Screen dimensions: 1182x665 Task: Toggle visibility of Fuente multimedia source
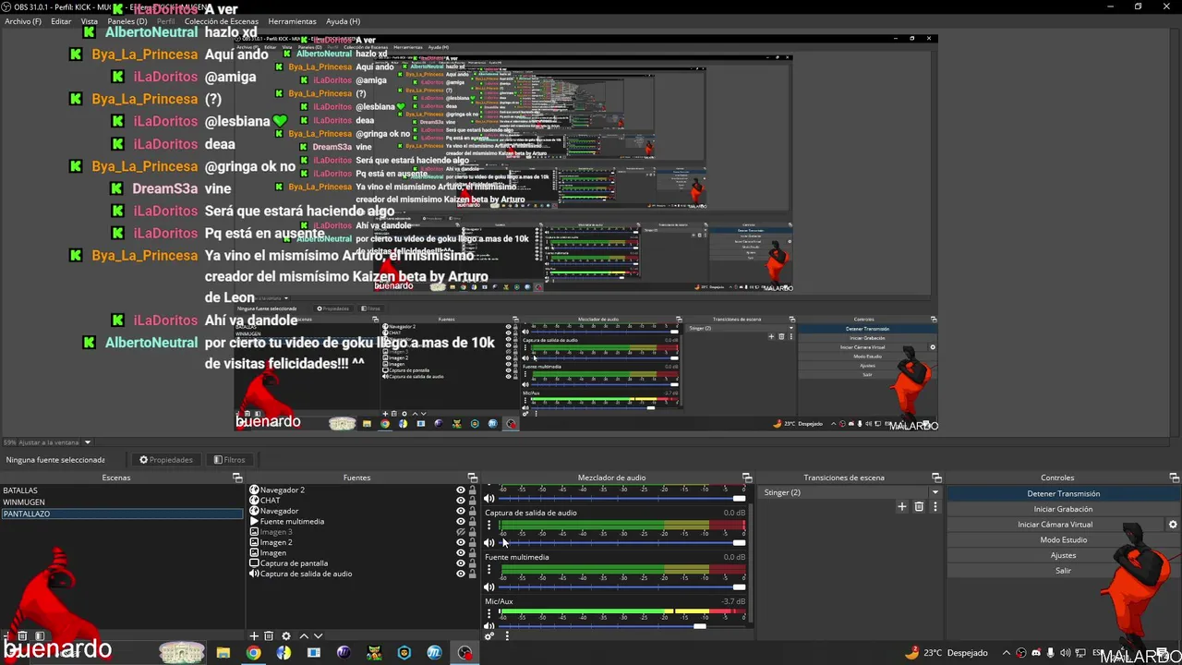point(461,522)
